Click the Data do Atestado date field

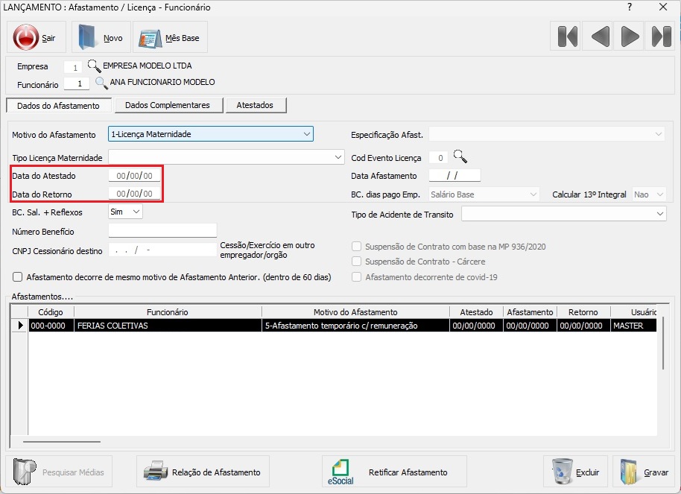pyautogui.click(x=134, y=176)
